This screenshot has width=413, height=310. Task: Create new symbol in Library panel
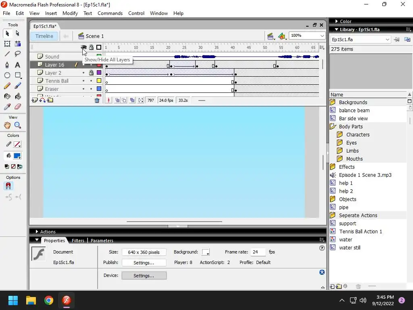click(332, 286)
